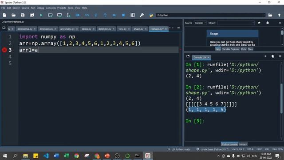Open Chrome from the Windows taskbar
The width and height of the screenshot is (284, 160).
pos(76,156)
